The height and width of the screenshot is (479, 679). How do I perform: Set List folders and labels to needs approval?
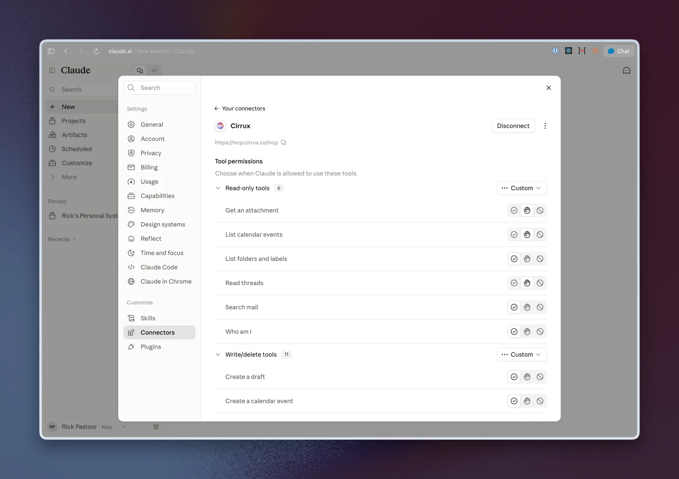(x=527, y=259)
